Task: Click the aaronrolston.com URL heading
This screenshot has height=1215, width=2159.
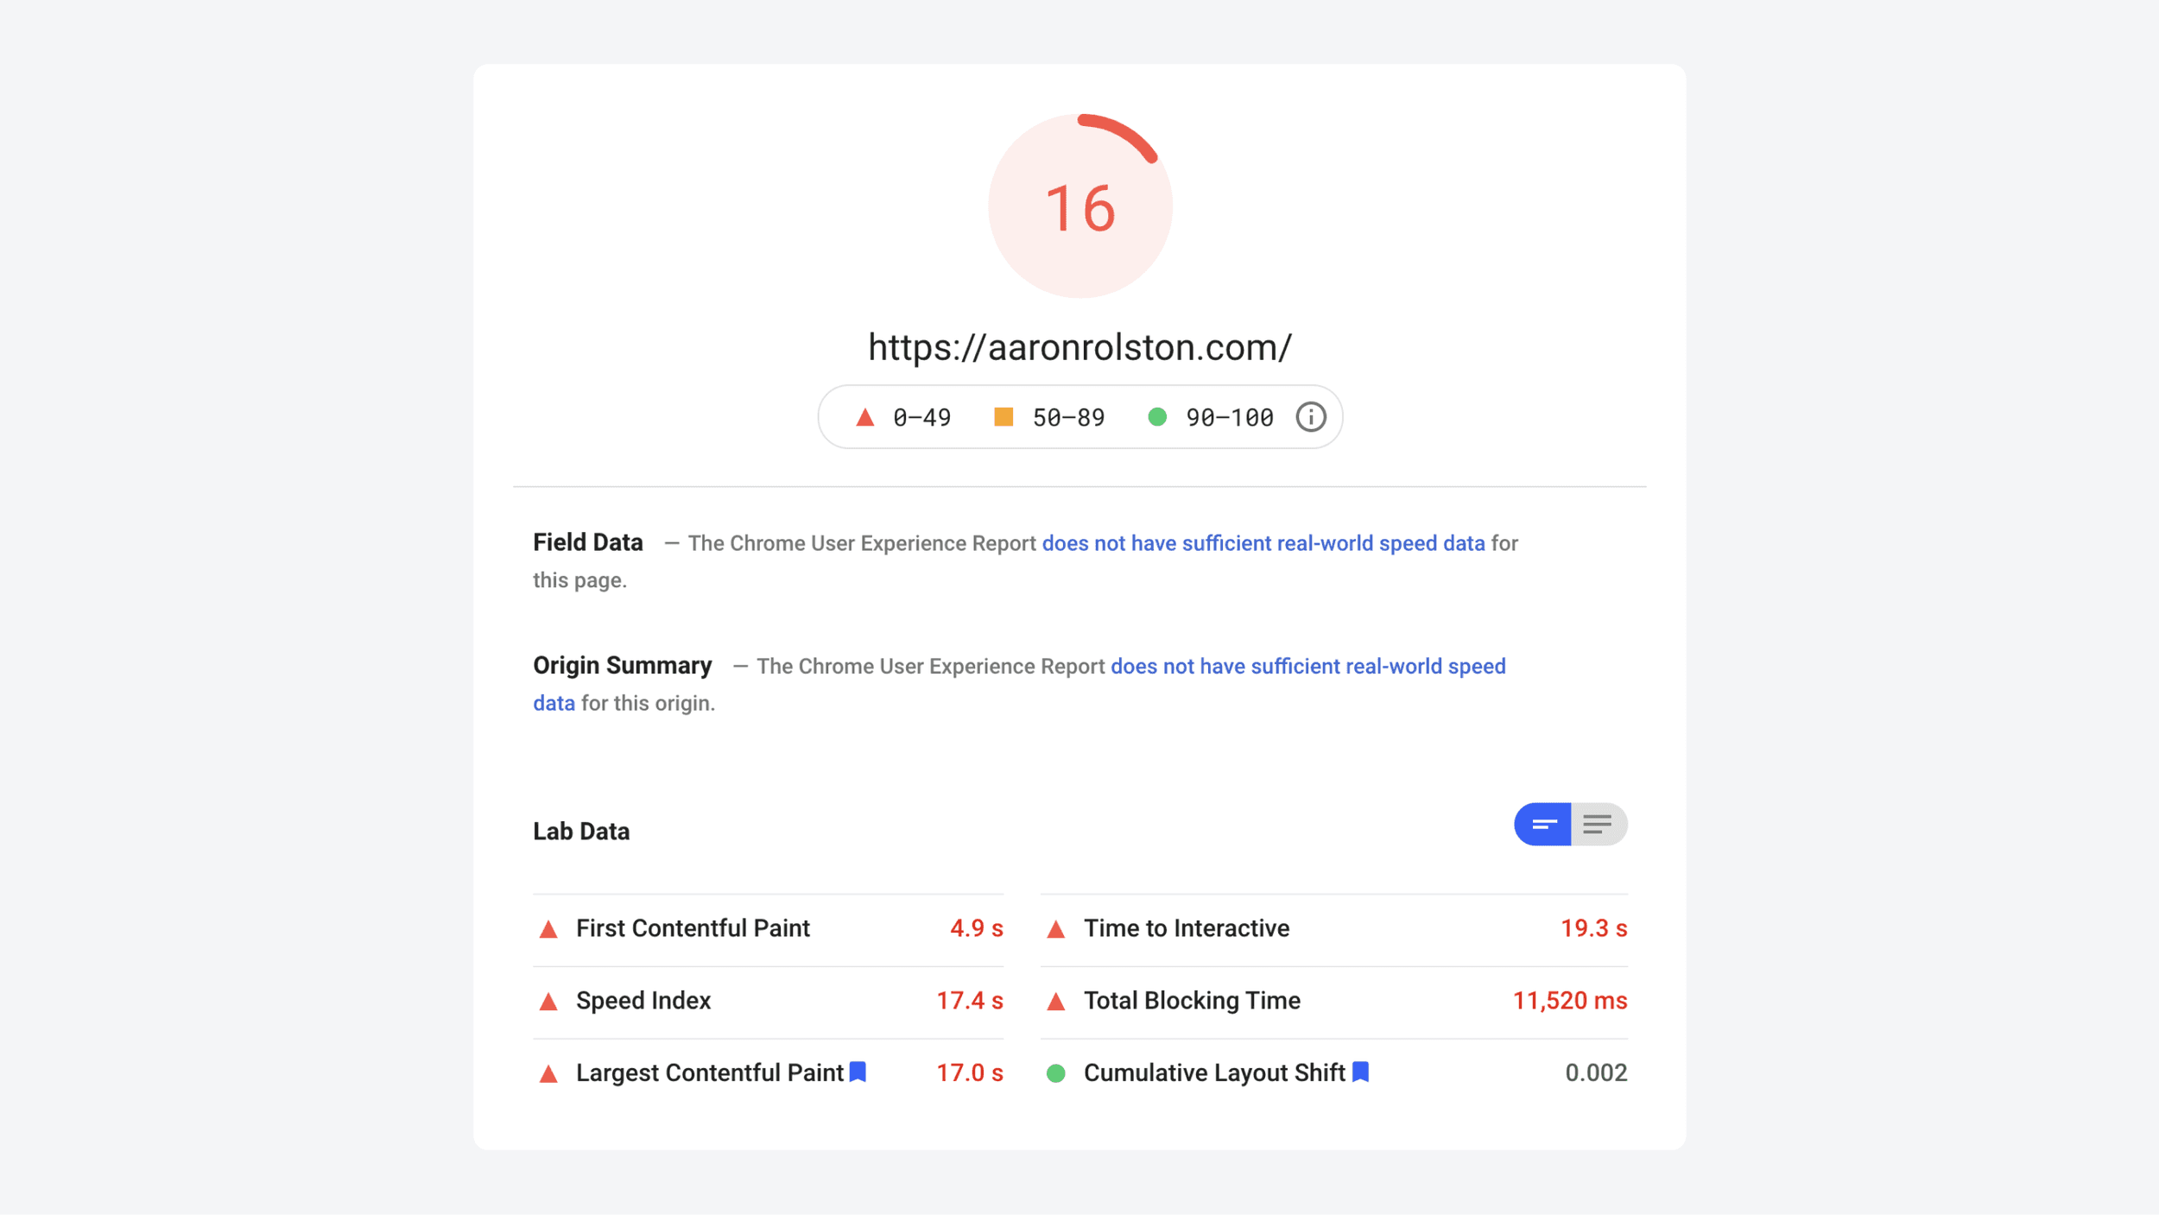Action: (x=1079, y=347)
